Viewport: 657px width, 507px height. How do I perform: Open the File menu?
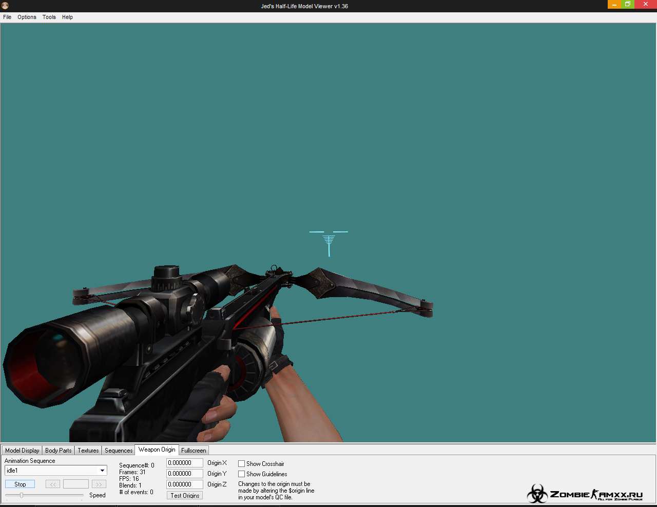[7, 17]
